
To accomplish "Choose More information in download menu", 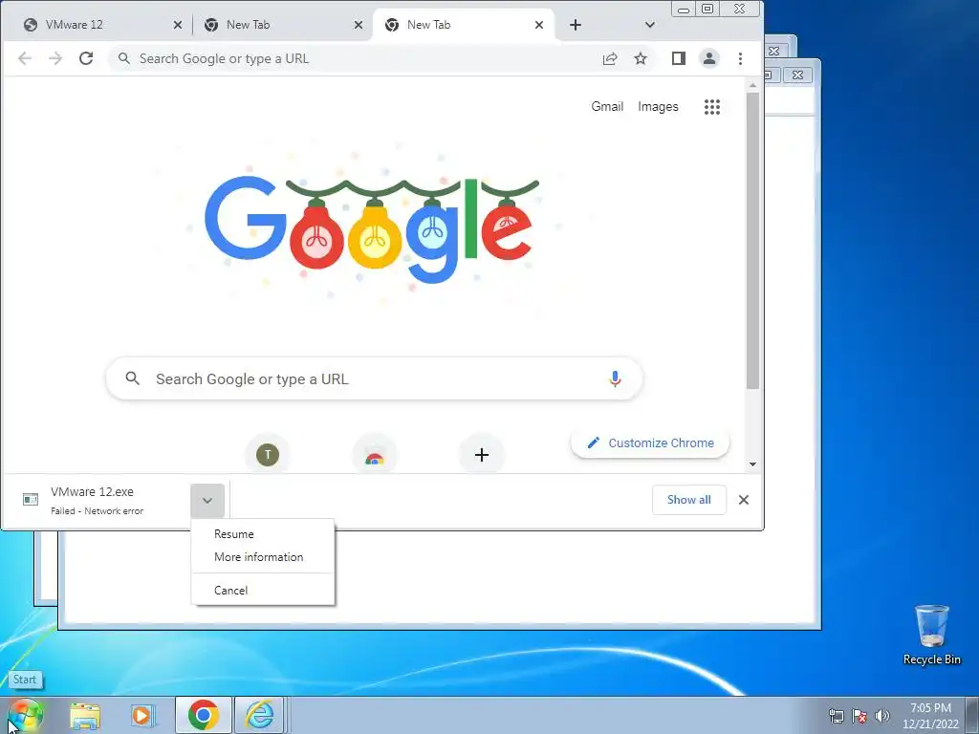I will [x=263, y=557].
